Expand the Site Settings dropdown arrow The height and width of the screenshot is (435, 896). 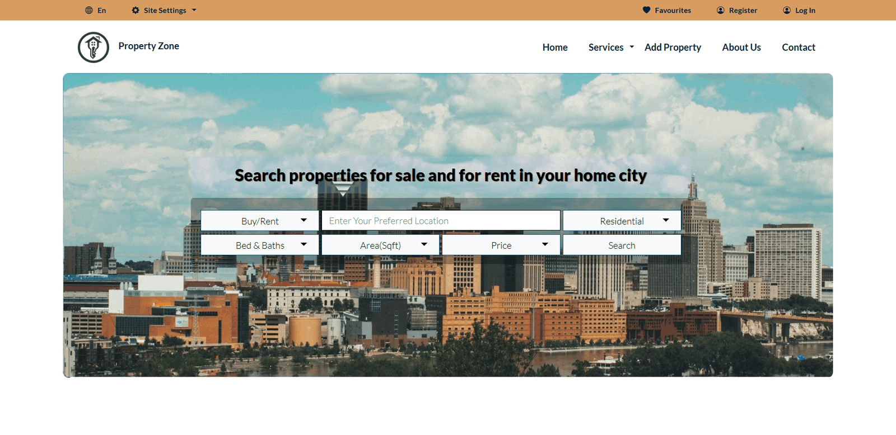pos(194,10)
